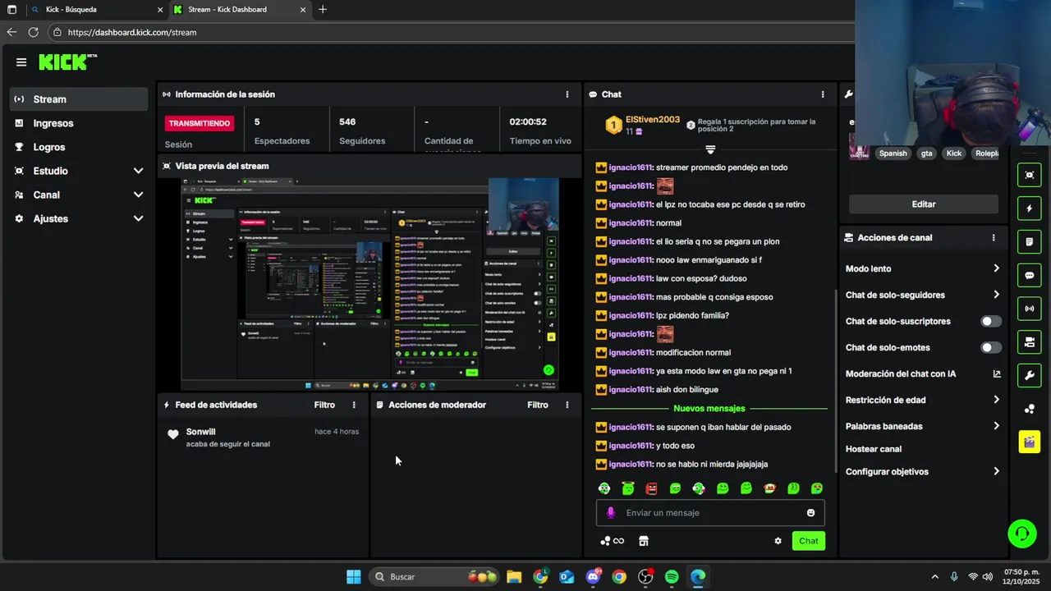Open Acciones de moderador options menu
Screen dimensions: 1051x591
pos(567,405)
